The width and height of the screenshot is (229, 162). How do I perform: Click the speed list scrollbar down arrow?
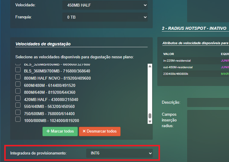(150, 121)
